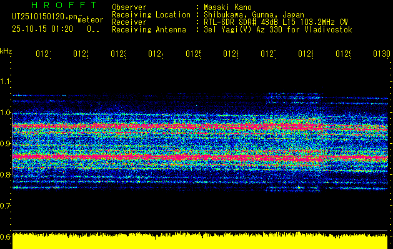This screenshot has width=393, height=249.
Task: Select the 3el Yagi antenna description
Action: point(278,30)
